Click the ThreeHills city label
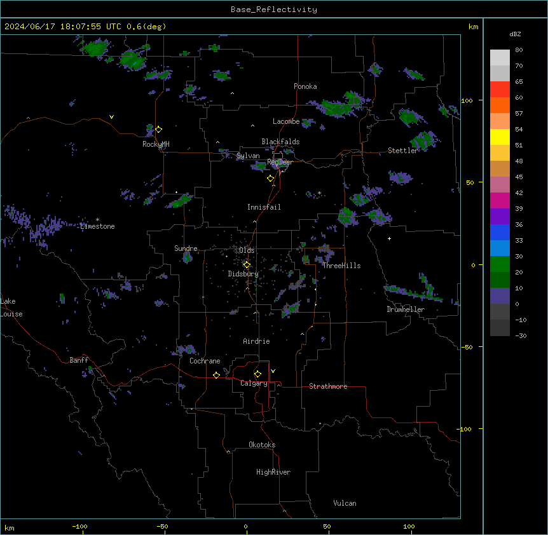The height and width of the screenshot is (535, 548). pyautogui.click(x=341, y=266)
